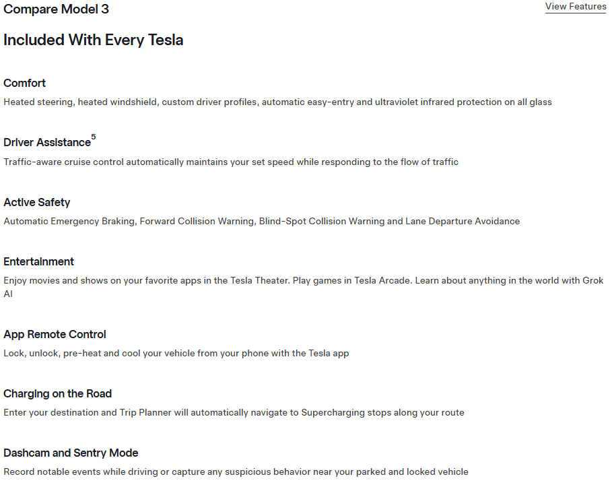Click footnote 5 beside Driver Assistance

pyautogui.click(x=94, y=137)
